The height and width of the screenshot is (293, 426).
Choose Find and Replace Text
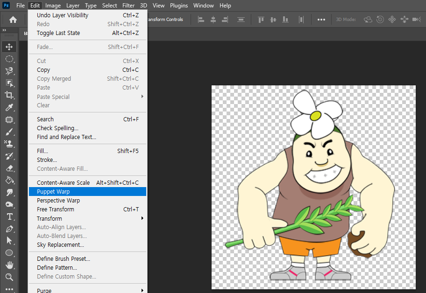(87, 137)
